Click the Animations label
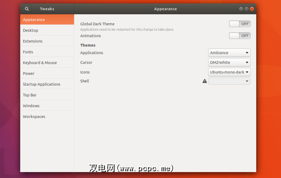The height and width of the screenshot is (178, 281). point(91,36)
